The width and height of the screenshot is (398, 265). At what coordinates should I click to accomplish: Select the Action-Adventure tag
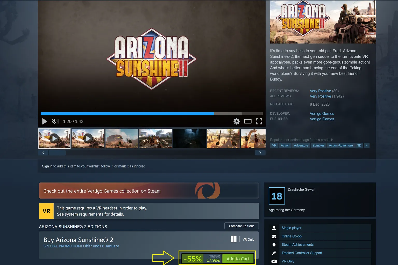coord(341,145)
